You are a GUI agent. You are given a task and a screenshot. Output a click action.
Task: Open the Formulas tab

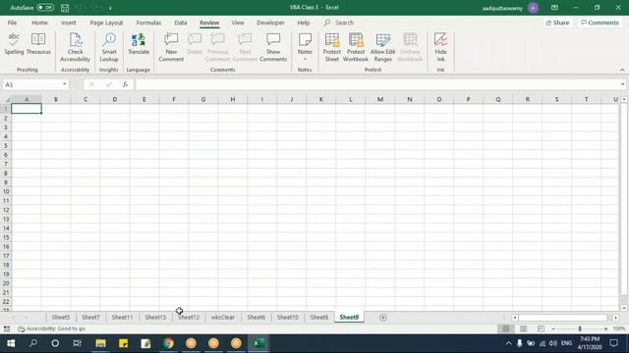(x=148, y=23)
